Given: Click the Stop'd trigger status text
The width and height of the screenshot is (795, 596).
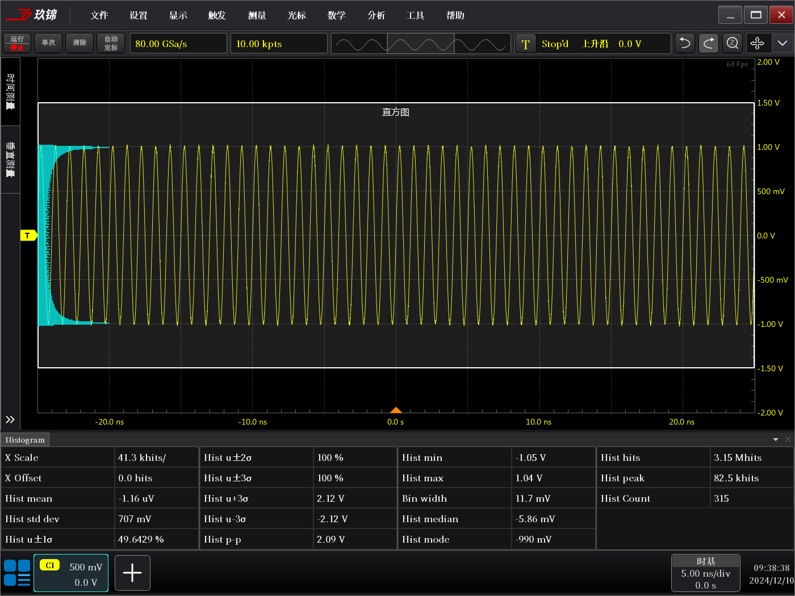Looking at the screenshot, I should tap(555, 44).
